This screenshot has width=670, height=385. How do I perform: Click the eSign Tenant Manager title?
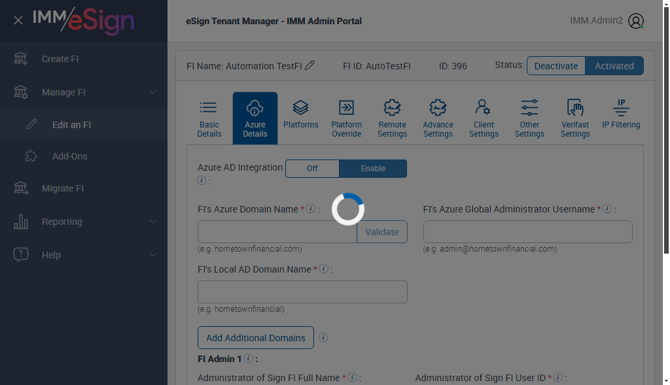pos(273,21)
